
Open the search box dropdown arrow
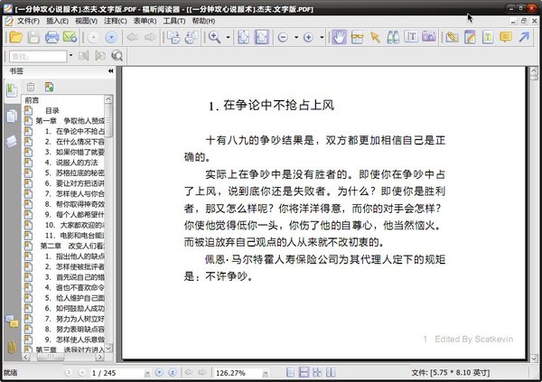[x=70, y=55]
